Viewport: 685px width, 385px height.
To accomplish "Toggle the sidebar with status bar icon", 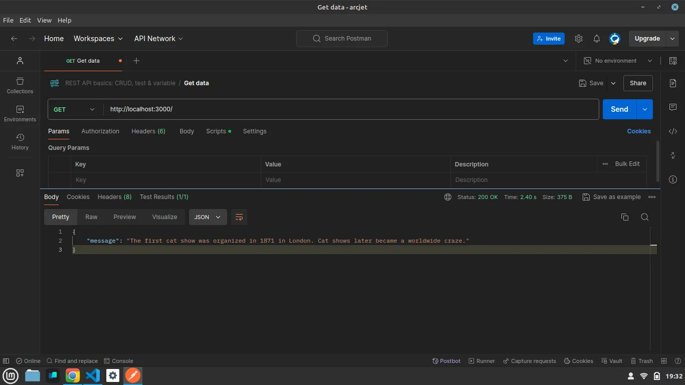I will (x=6, y=361).
